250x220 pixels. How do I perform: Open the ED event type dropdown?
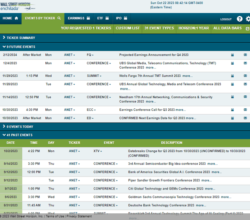(x=90, y=118)
